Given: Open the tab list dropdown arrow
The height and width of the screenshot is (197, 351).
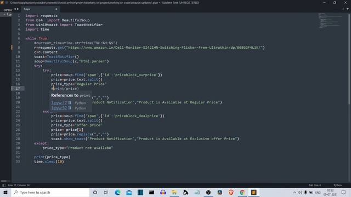Looking at the screenshot, I should coord(347,9).
